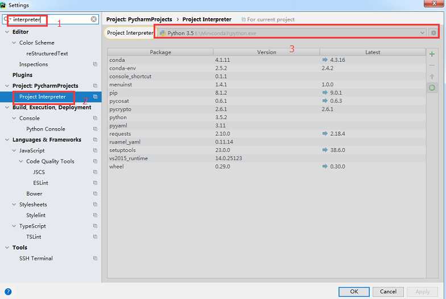Click project-level icon beside TSLint
Image resolution: width=446 pixels, height=299 pixels.
point(95,237)
